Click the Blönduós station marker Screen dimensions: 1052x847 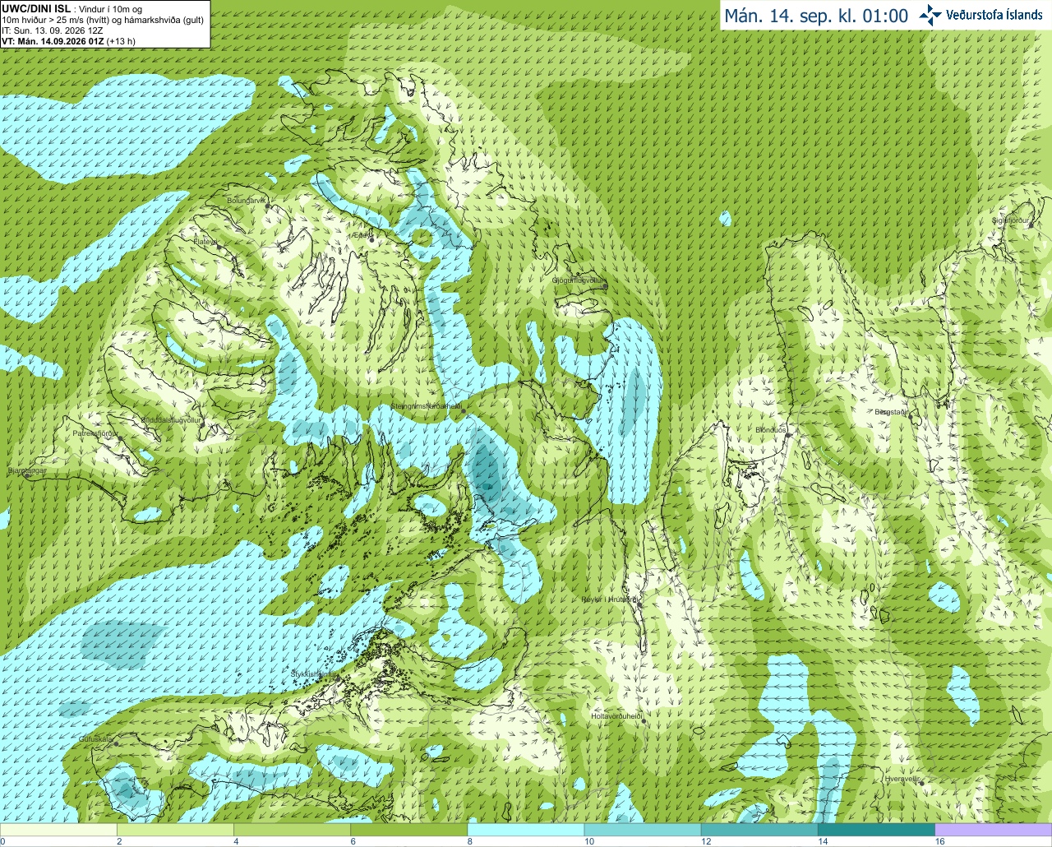(787, 435)
